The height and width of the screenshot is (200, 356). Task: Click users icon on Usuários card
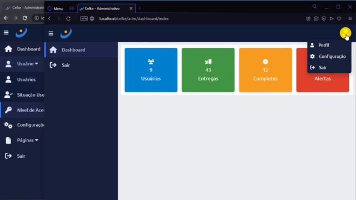(151, 62)
